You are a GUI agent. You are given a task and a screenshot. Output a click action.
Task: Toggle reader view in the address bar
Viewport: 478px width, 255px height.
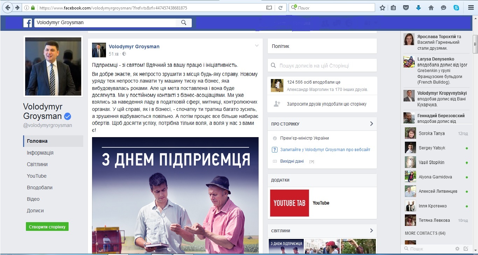coord(269,8)
